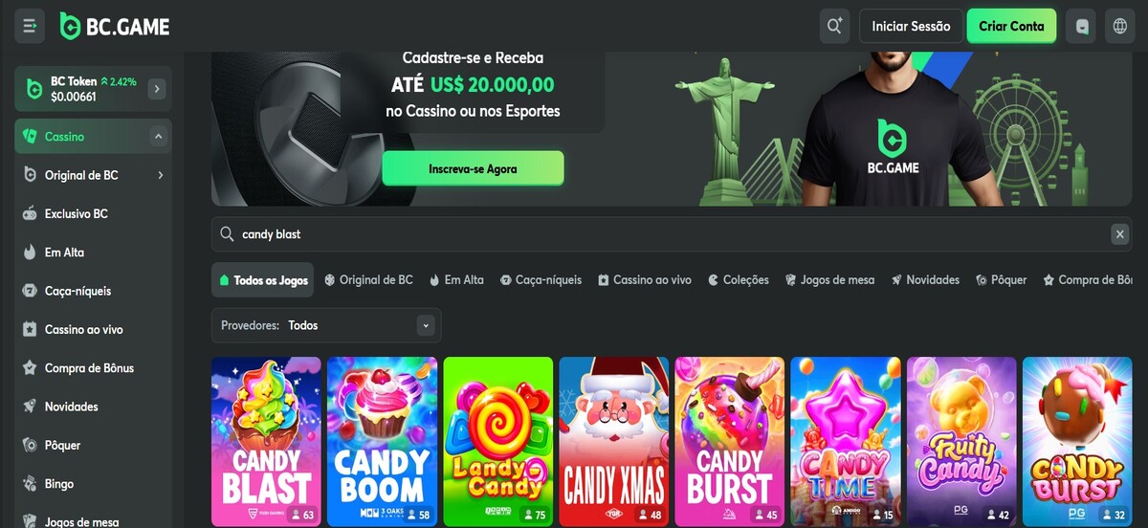Screen dimensions: 1148x528
Task: Select the Todos os Jogos tab
Action: tap(264, 280)
